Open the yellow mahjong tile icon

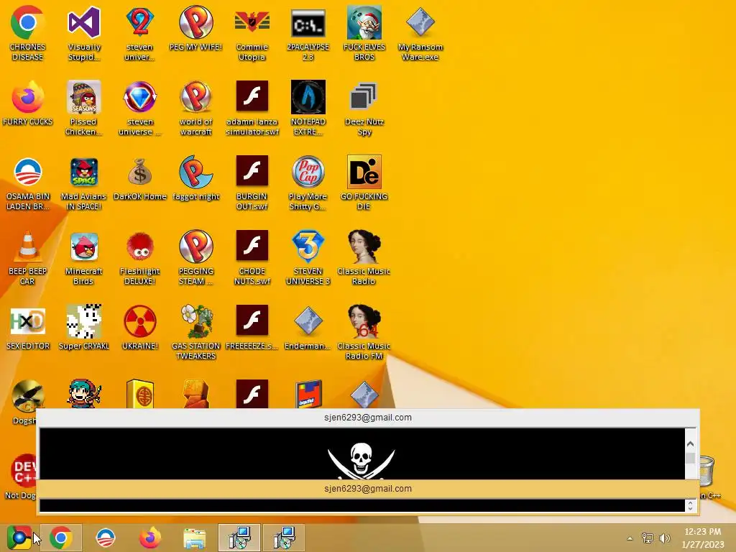(x=140, y=393)
